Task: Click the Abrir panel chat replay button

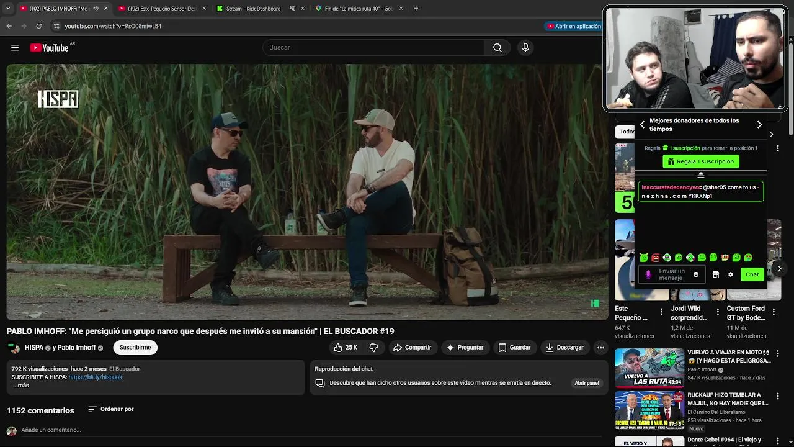Action: click(x=587, y=383)
